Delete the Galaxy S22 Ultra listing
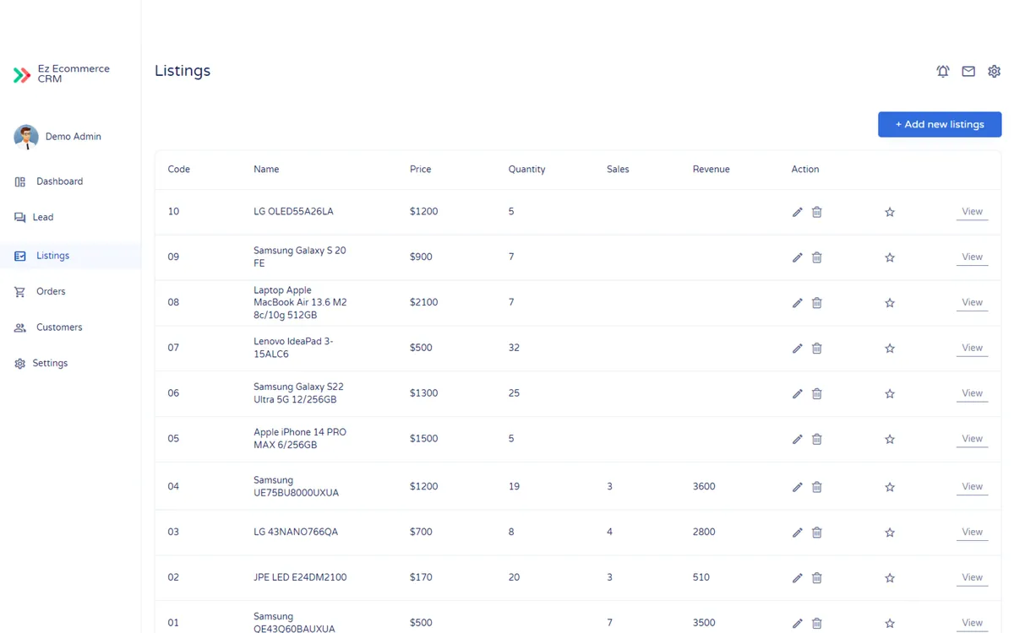 [817, 394]
